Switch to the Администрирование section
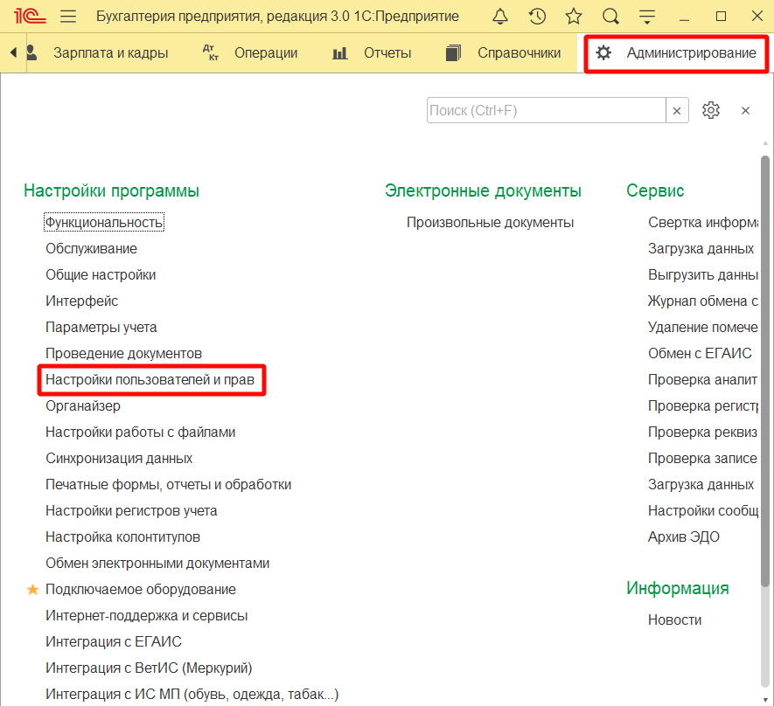 point(677,53)
